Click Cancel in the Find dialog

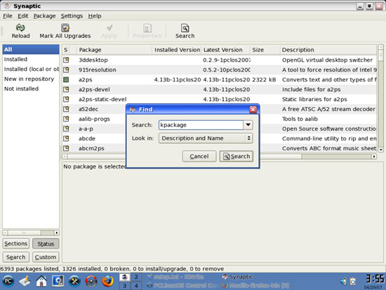coord(199,156)
